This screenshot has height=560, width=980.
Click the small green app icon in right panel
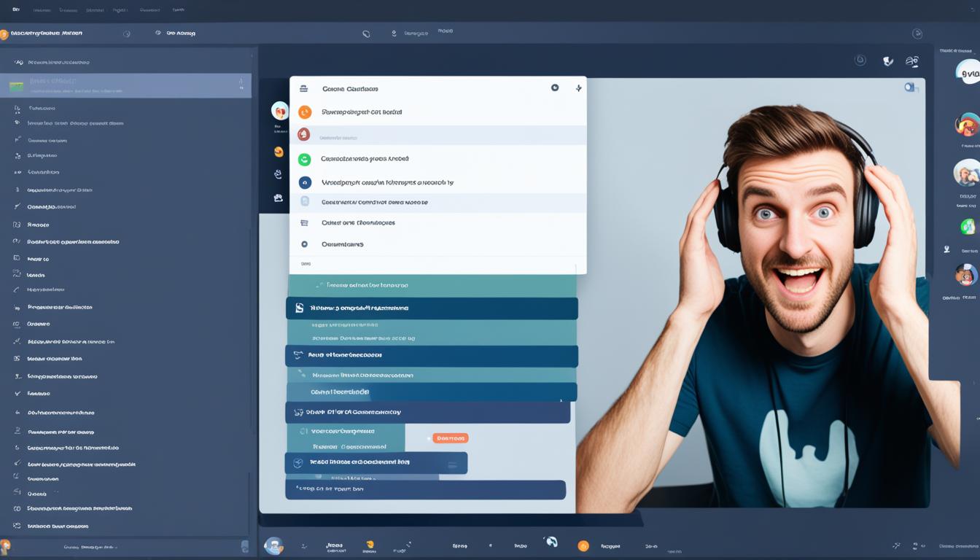point(968,227)
